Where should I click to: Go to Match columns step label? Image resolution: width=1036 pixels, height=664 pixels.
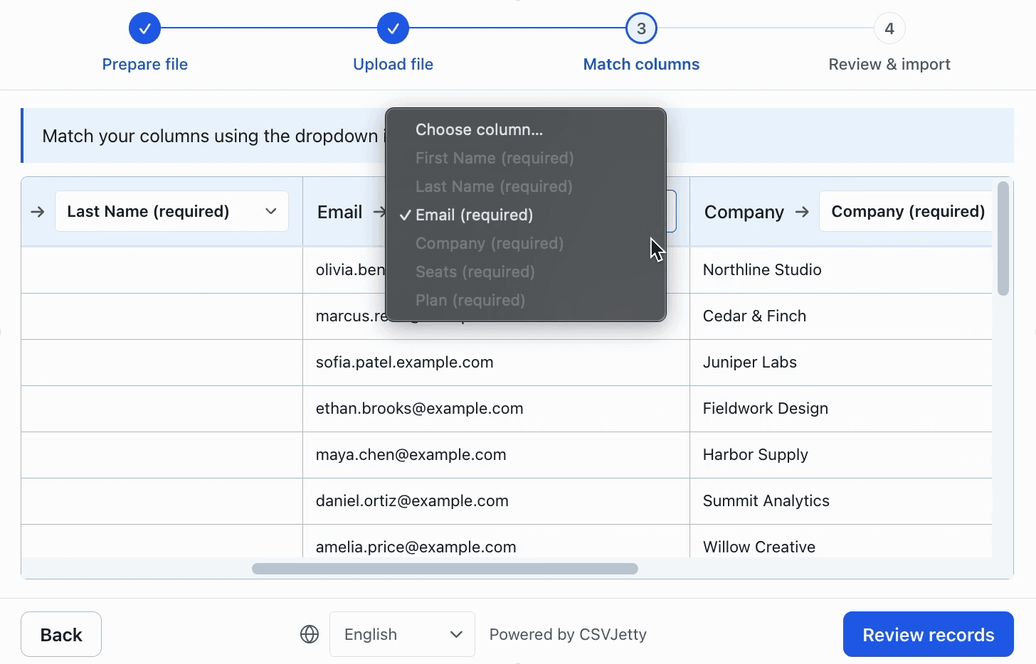click(641, 64)
